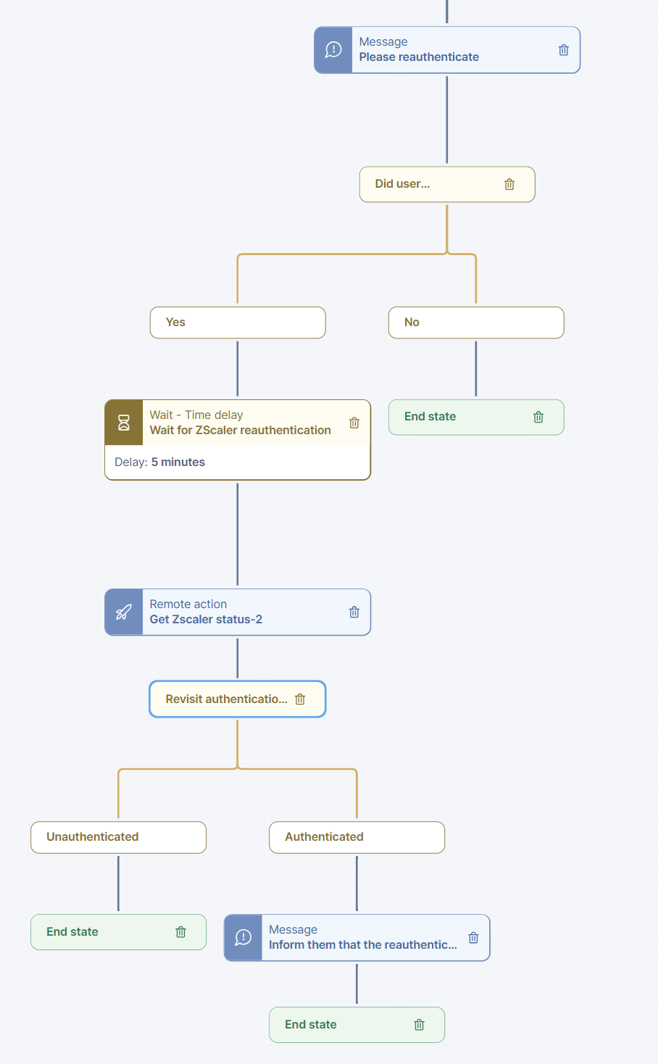This screenshot has width=658, height=1064.
Task: Select the Authenticated branch label
Action: [x=357, y=837]
